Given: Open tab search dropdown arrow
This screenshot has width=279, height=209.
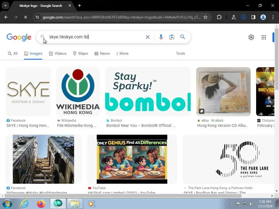Looking at the screenshot, I should (x=5, y=5).
